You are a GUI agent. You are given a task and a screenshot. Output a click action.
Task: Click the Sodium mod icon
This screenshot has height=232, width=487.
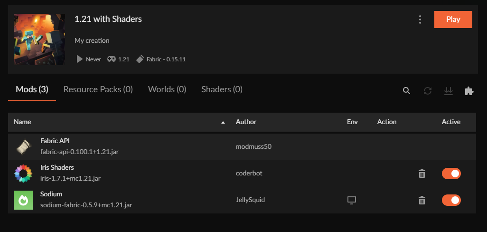pyautogui.click(x=23, y=200)
